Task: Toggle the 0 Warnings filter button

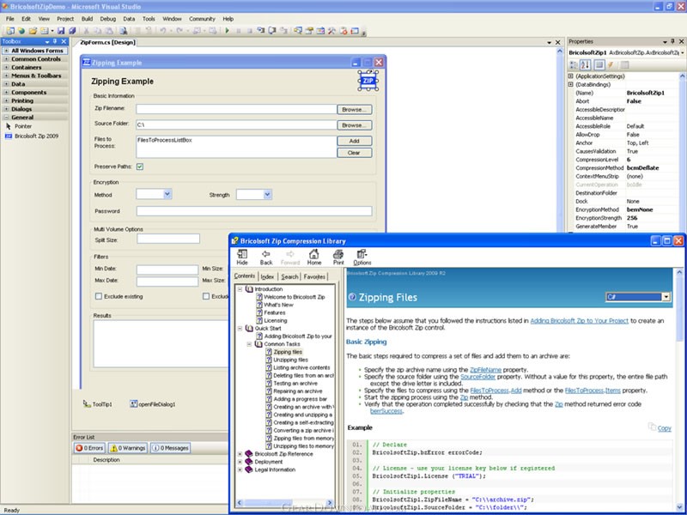Action: click(127, 448)
